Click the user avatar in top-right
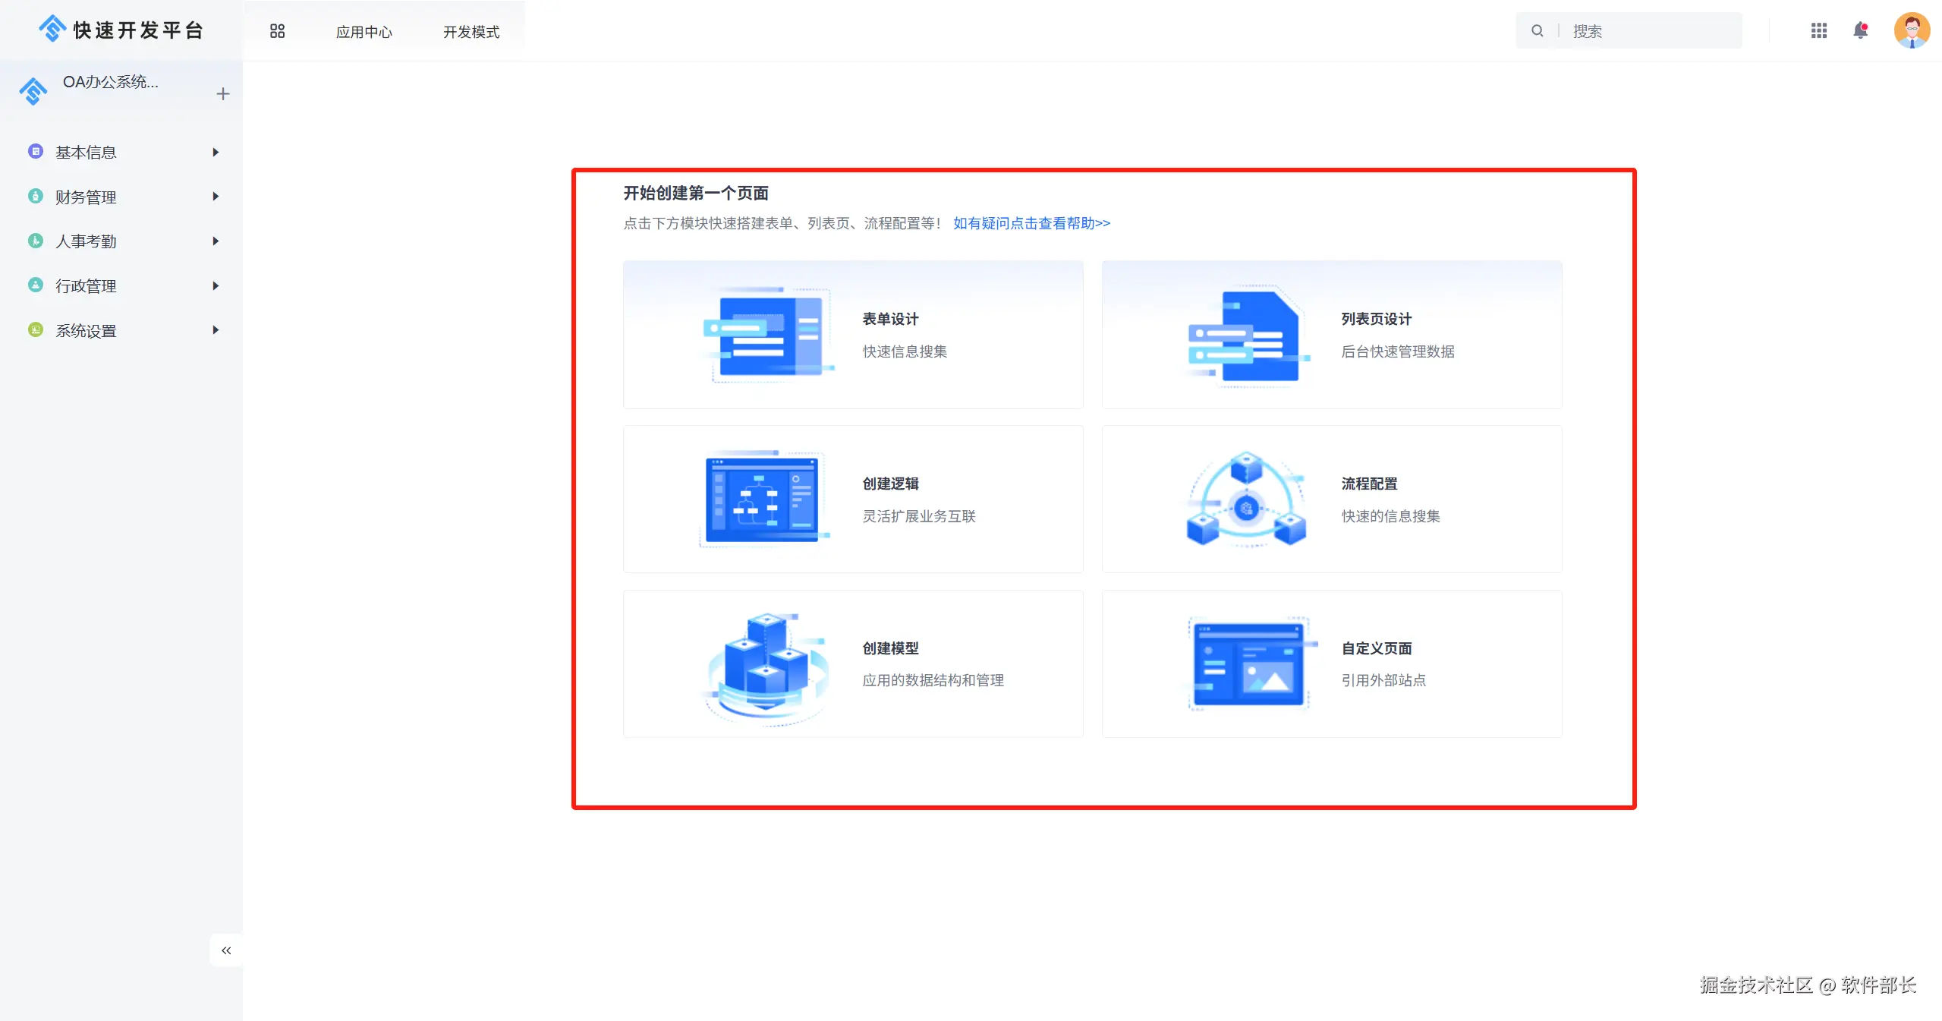The width and height of the screenshot is (1942, 1021). (x=1911, y=31)
